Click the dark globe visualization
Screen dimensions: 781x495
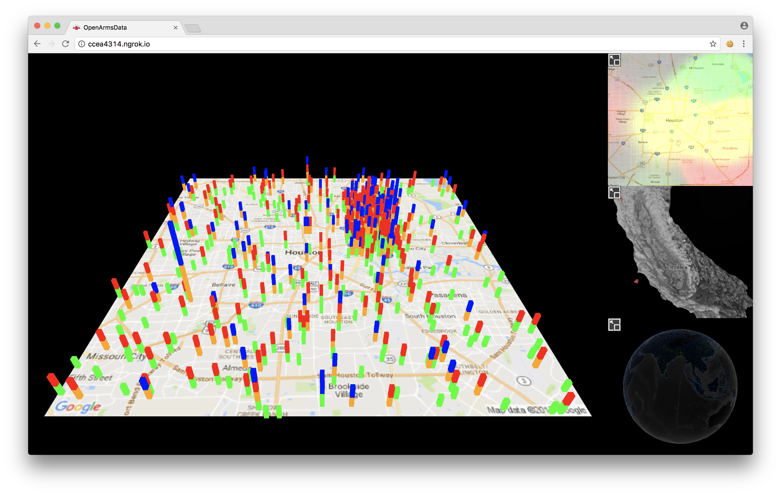(680, 386)
